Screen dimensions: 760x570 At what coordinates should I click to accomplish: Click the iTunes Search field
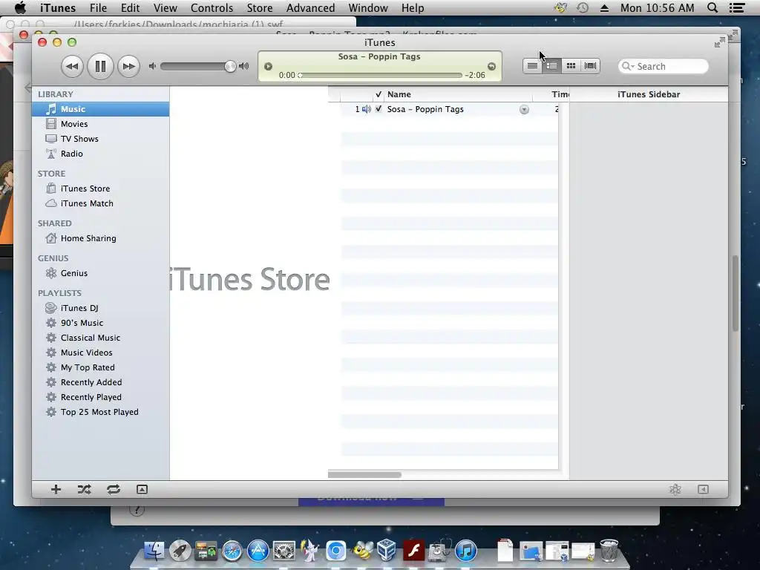click(x=663, y=66)
